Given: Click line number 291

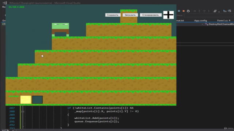Looking at the screenshot, I should [12, 122].
